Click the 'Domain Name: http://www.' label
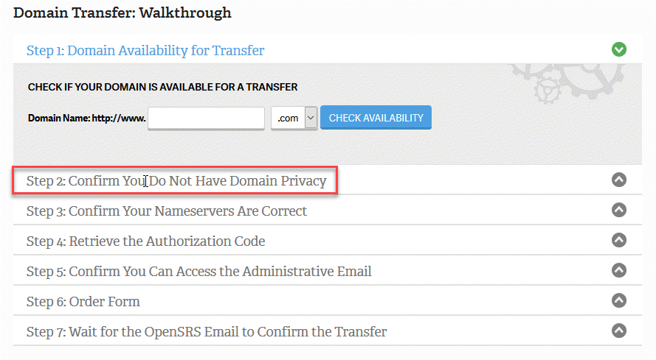 coord(86,118)
